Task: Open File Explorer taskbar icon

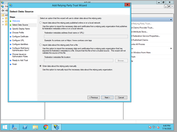Action: point(35,127)
